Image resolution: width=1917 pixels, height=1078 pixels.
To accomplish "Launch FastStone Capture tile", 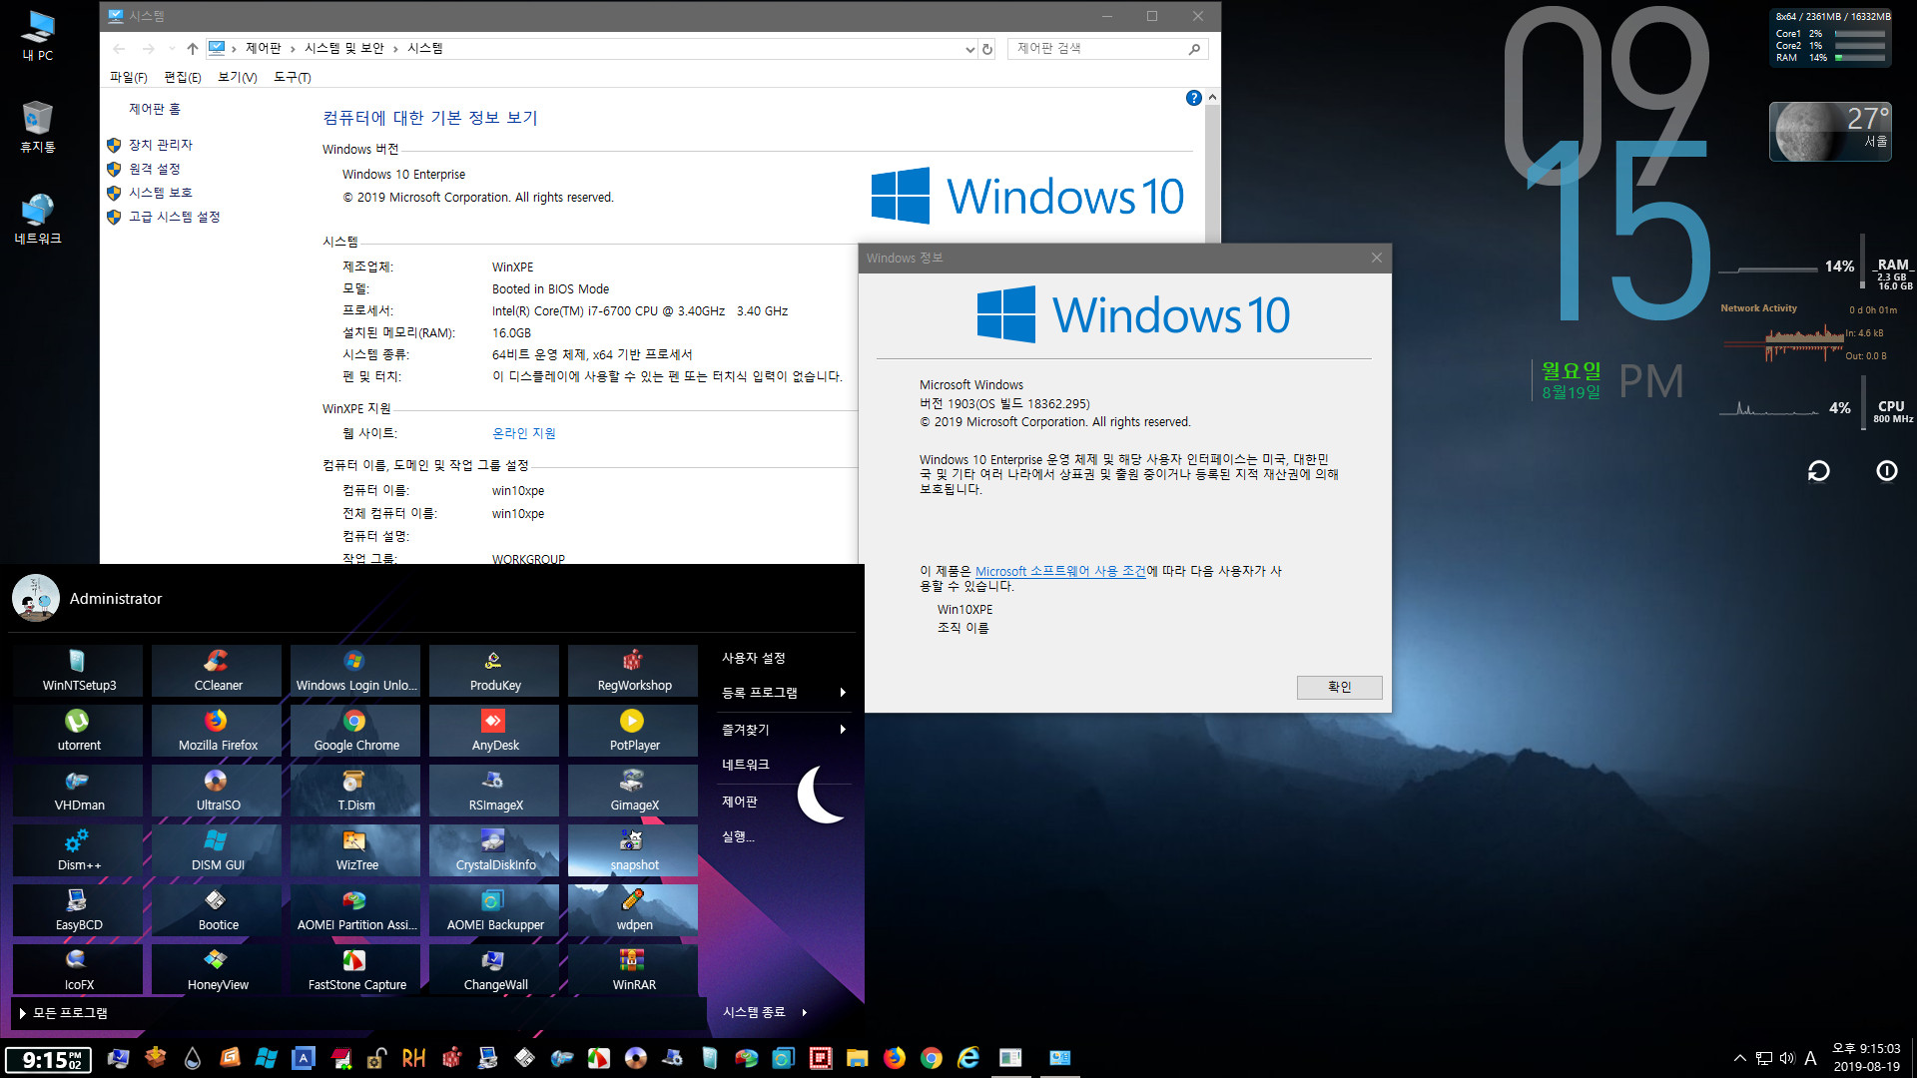I will pyautogui.click(x=356, y=970).
